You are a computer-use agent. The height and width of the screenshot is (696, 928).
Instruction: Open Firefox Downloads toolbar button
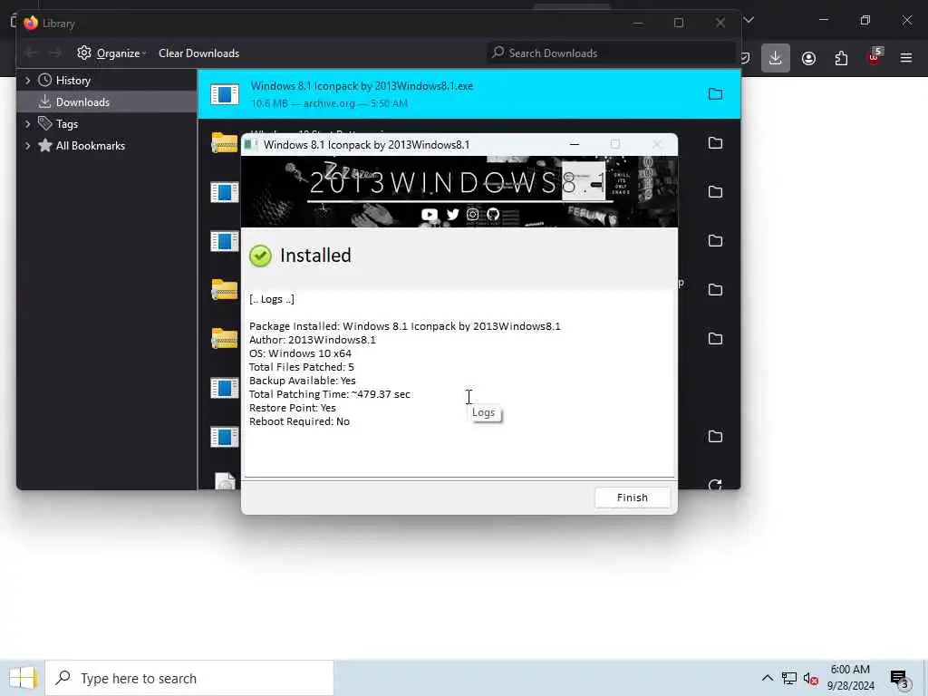coord(776,58)
